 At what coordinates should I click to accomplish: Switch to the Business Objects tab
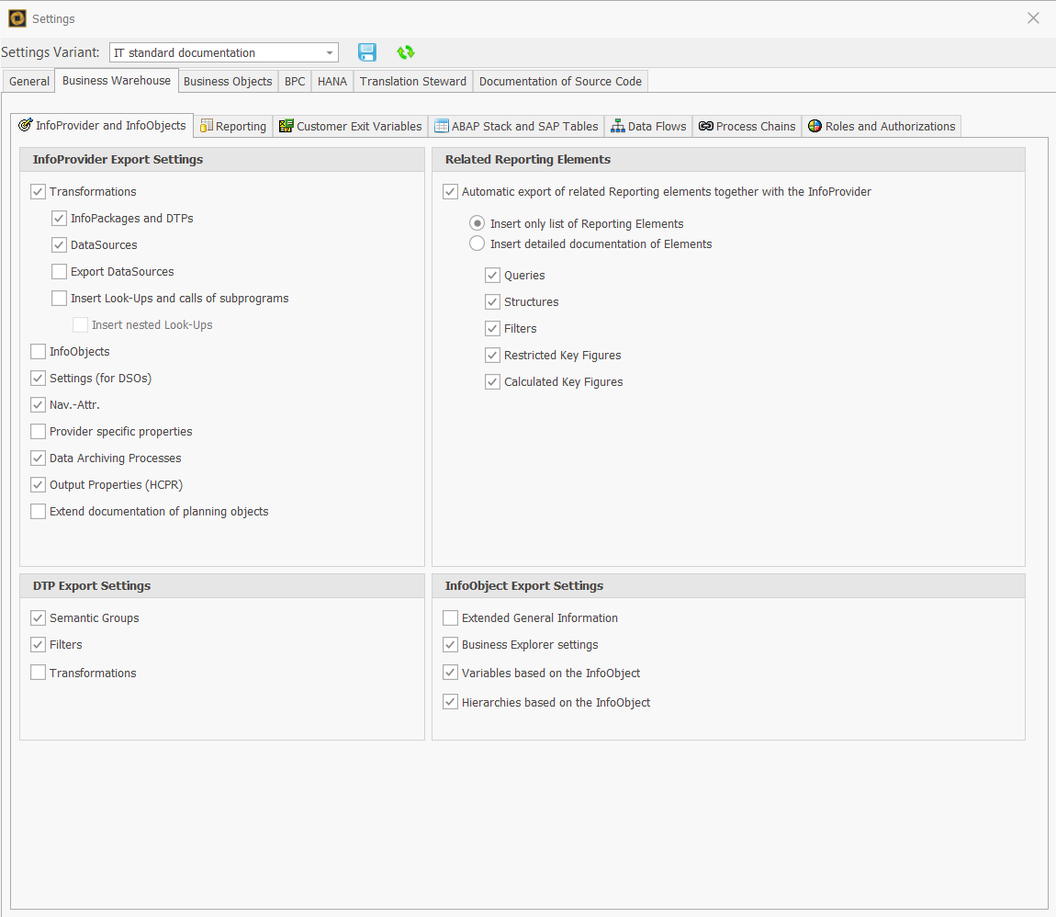228,81
